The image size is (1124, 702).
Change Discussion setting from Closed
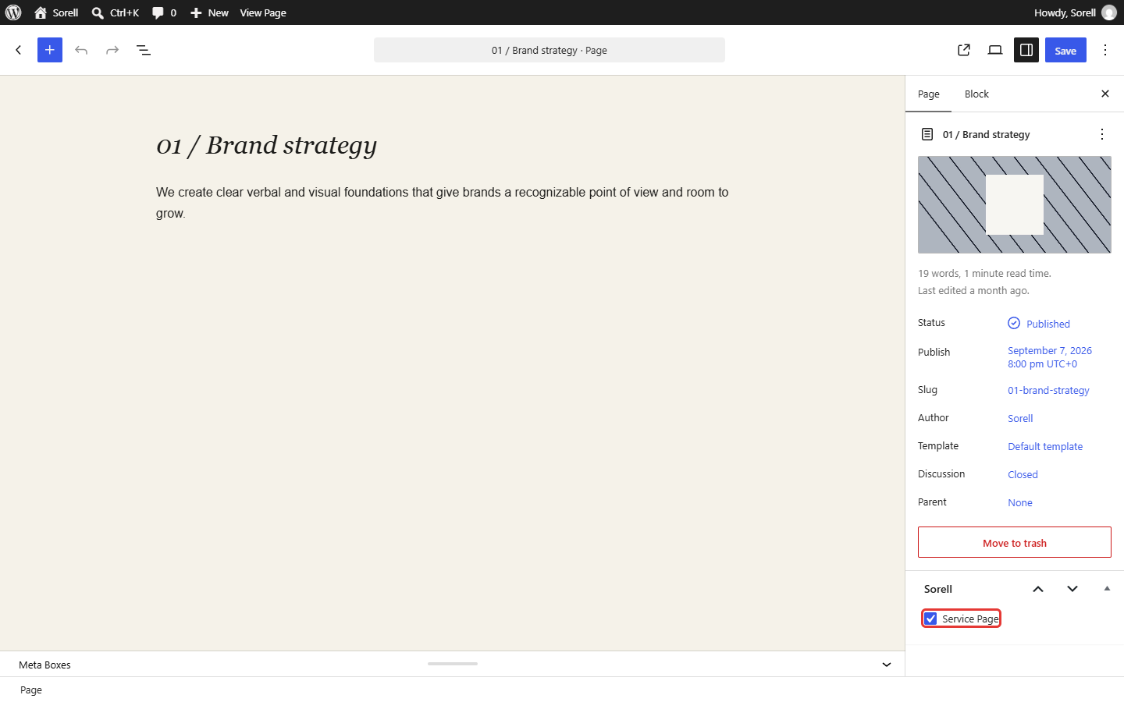point(1023,475)
